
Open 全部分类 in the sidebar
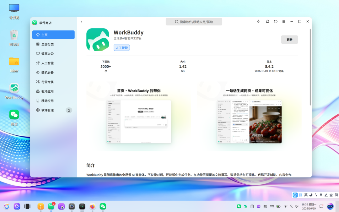coord(53,44)
